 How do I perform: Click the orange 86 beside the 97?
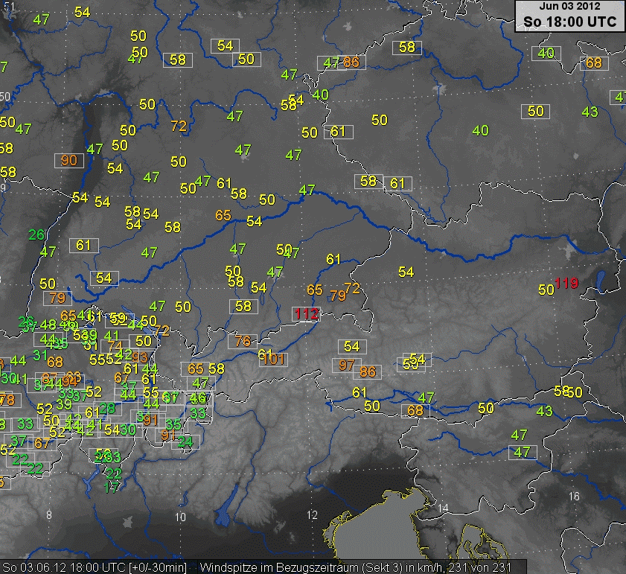pyautogui.click(x=368, y=371)
